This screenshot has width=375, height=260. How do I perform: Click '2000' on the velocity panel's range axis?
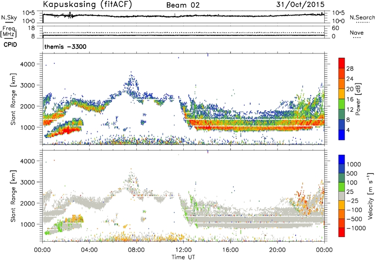tap(28, 203)
